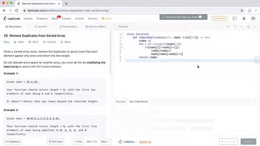This screenshot has width=260, height=146.
Task: Open Mock in the navigation bar
Action: click(54, 19)
